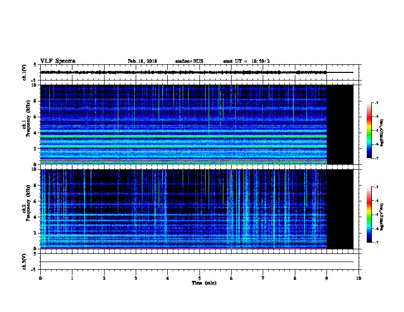Click the "5" tick label on ch.1 voltage axis
Viewport: 404px width, 312px height.
[x=35, y=65]
